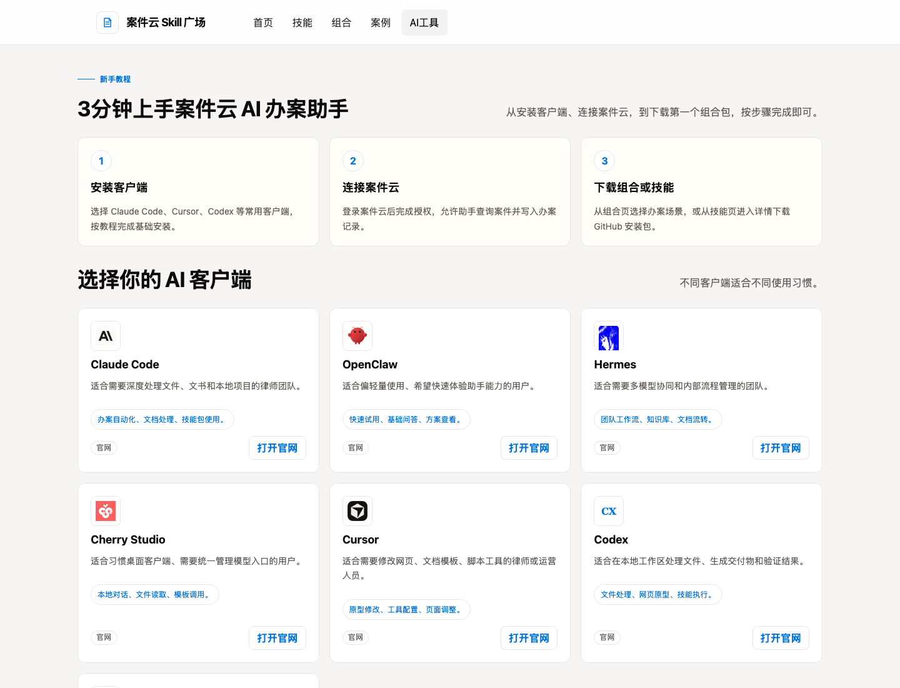Switch to the 技能 navigation tab
Viewport: 900px width, 688px height.
click(302, 23)
